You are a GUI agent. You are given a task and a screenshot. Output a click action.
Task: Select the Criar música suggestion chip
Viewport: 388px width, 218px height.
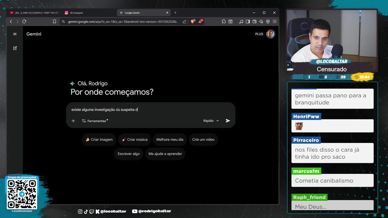click(x=135, y=140)
